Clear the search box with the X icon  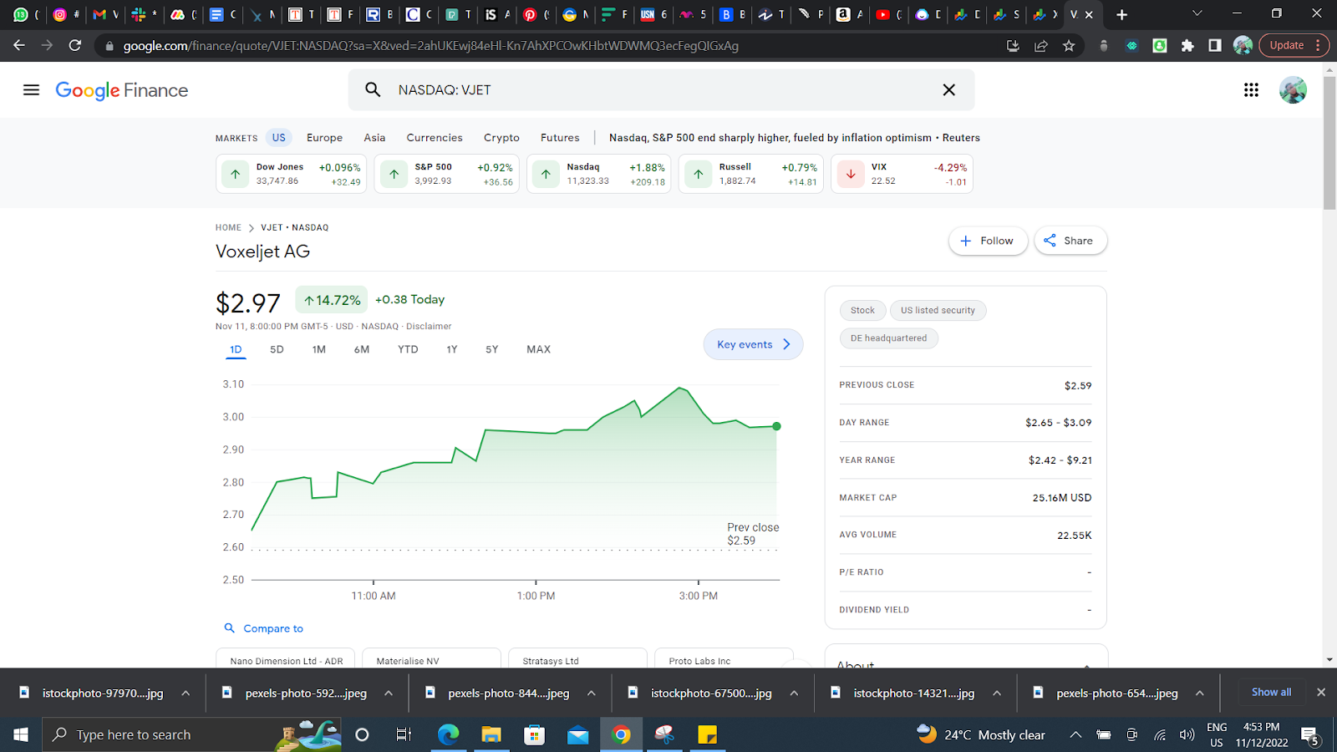(948, 89)
